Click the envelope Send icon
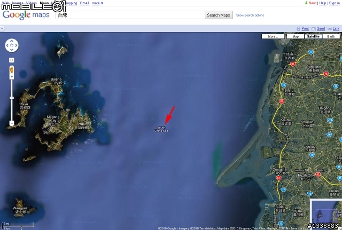Image resolution: width=342 pixels, height=230 pixels. (314, 29)
